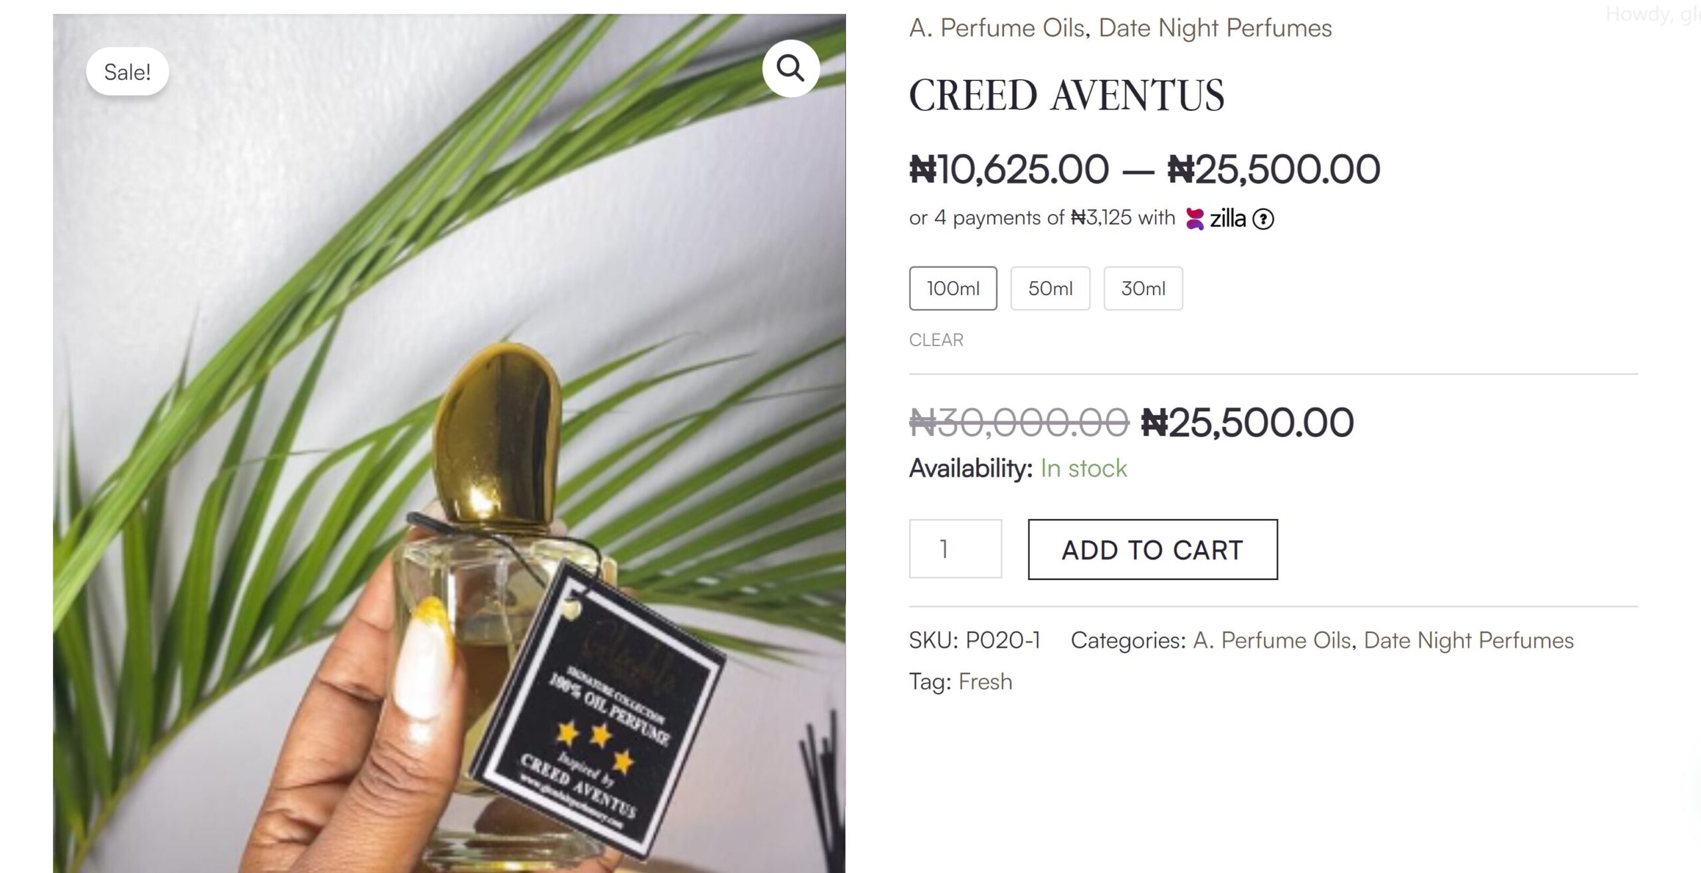1701x873 pixels.
Task: Click the Sale! badge on the image
Action: pyautogui.click(x=128, y=72)
